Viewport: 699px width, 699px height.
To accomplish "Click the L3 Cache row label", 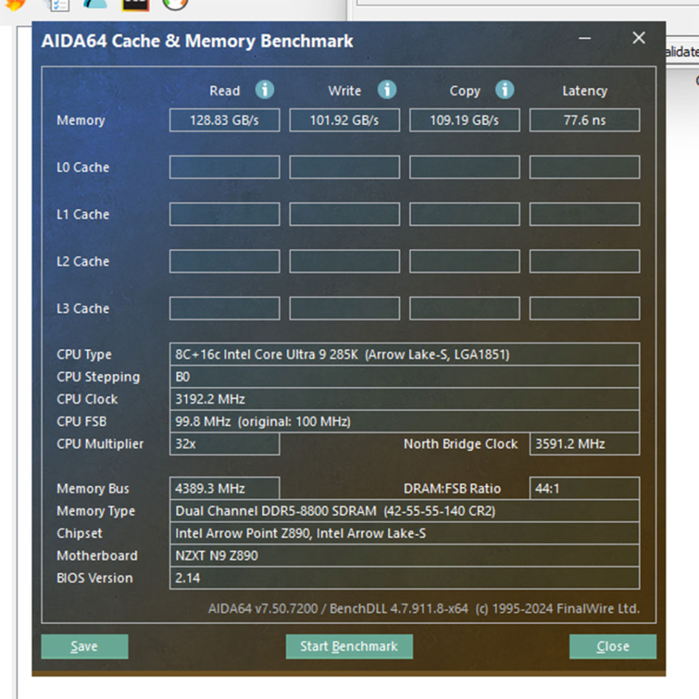I will point(83,309).
